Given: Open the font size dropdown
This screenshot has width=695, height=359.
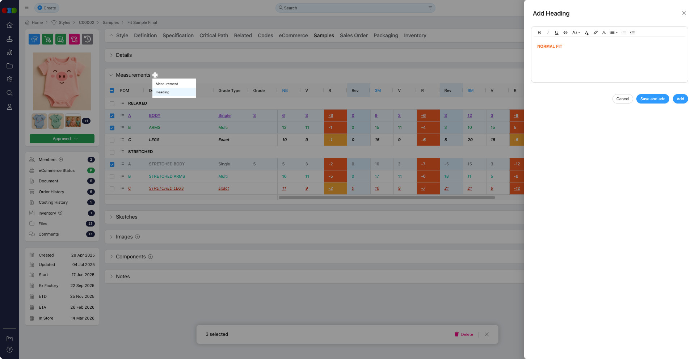Looking at the screenshot, I should point(576,33).
